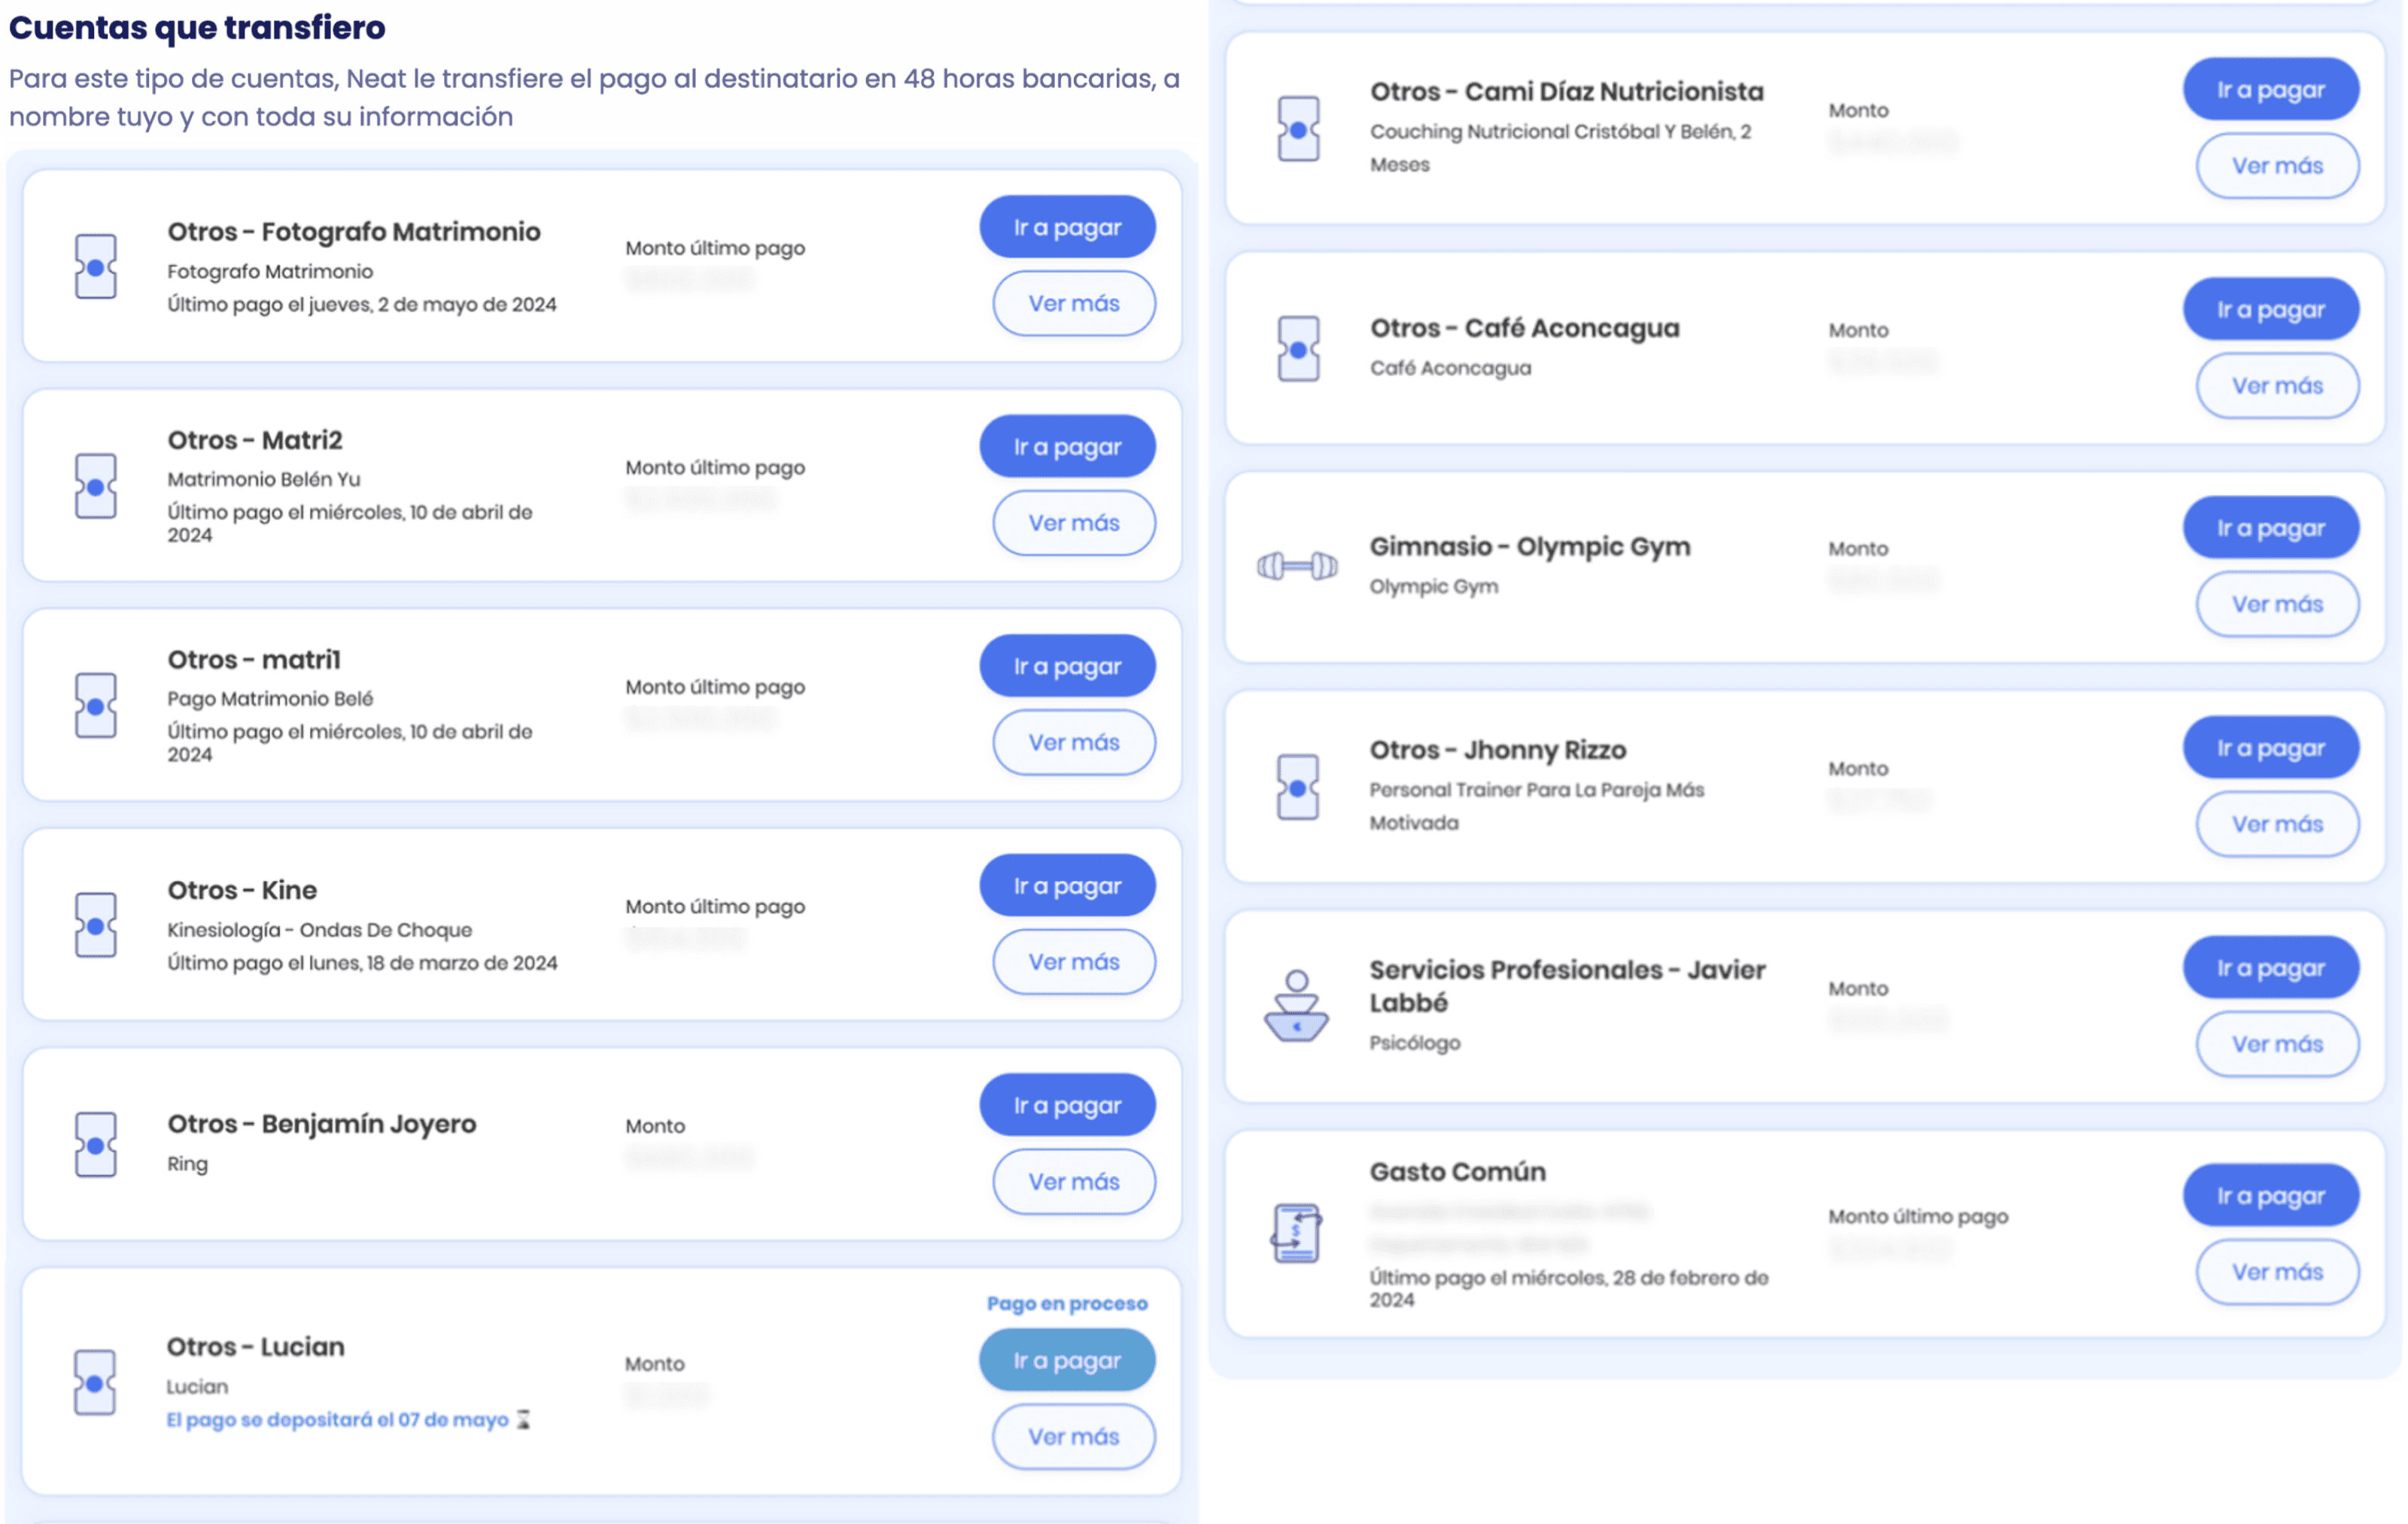Click the matri1 account icon

pos(96,706)
